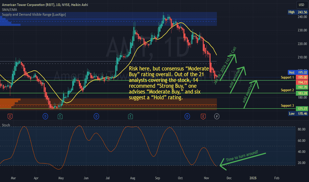Click Apr on the time axis
Viewport: 309px width, 182px height.
(36, 178)
